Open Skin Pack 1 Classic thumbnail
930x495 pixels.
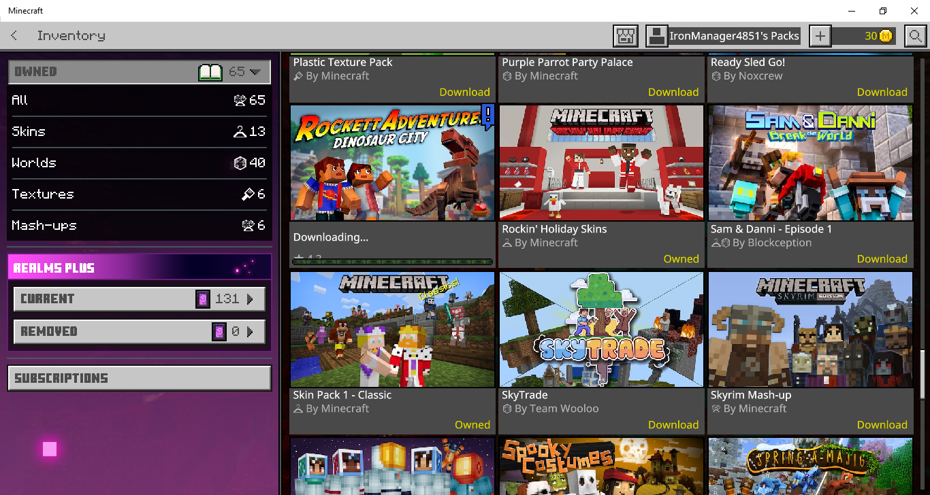[x=392, y=330]
